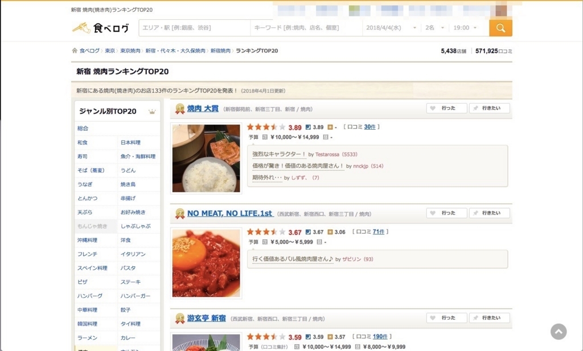Select ハンバーガー genre
This screenshot has height=351, width=583.
136,296
